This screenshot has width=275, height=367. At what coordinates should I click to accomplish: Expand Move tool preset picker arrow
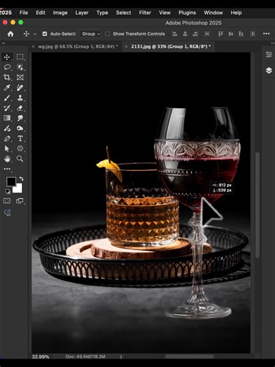(x=35, y=34)
